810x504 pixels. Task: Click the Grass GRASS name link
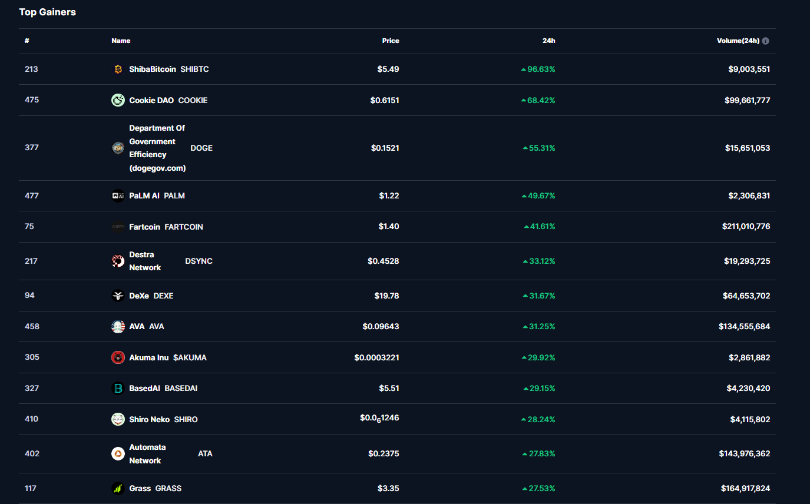tap(140, 488)
